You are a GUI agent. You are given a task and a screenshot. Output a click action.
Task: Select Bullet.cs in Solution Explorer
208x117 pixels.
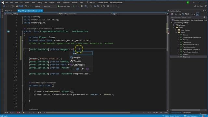tap(185, 35)
